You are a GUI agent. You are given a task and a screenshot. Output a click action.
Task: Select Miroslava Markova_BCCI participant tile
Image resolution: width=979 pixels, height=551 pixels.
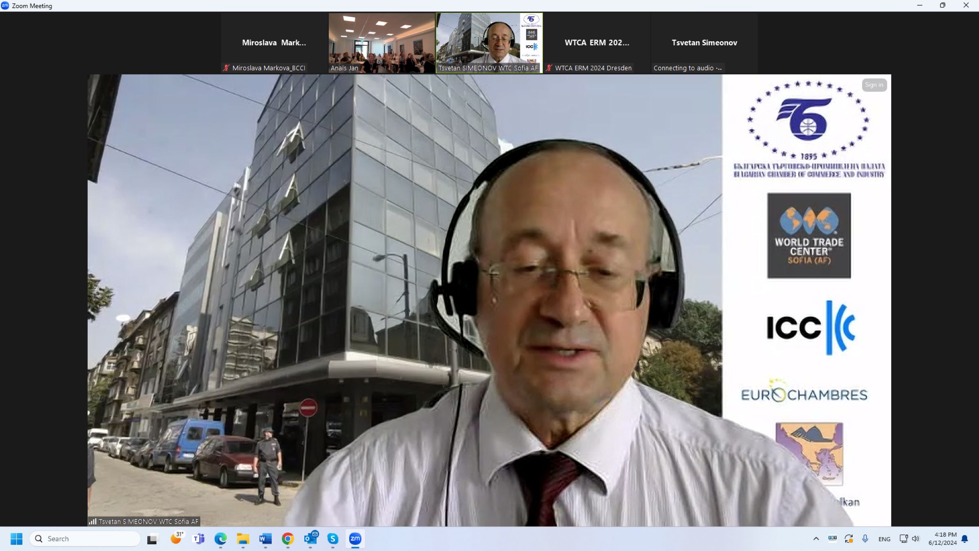coord(274,43)
